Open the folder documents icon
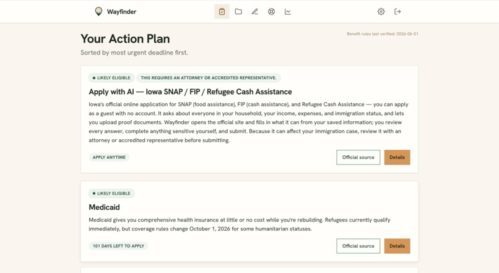Viewport: 499px width, 273px height. (x=238, y=12)
